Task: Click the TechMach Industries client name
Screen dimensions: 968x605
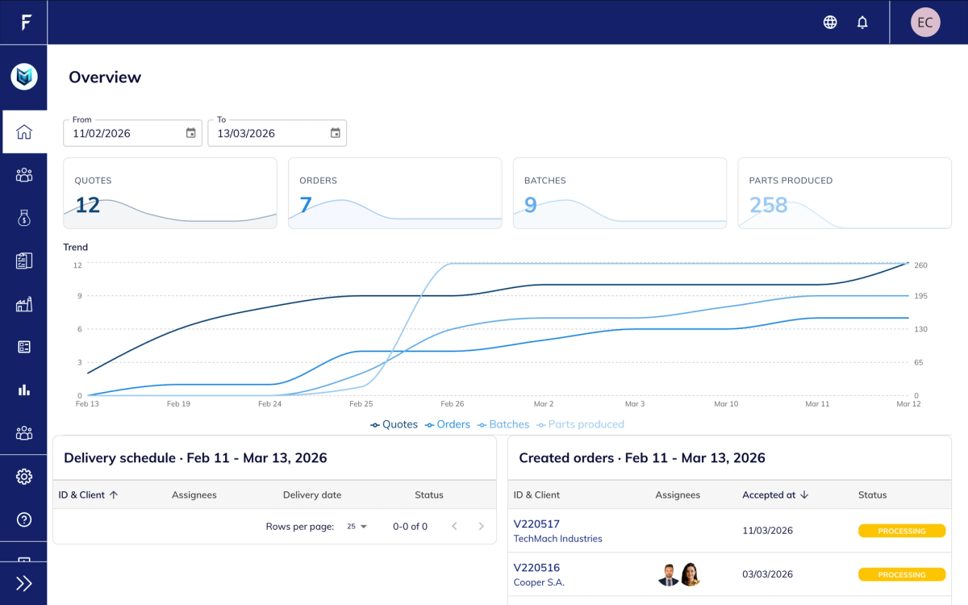Action: pyautogui.click(x=558, y=539)
